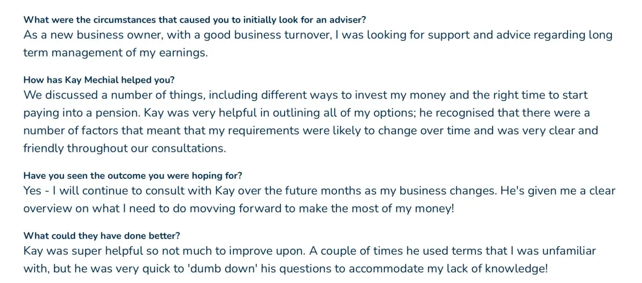Click the line starting 'Kay was super helpful'
Viewport: 642px width, 283px height.
coord(309,251)
